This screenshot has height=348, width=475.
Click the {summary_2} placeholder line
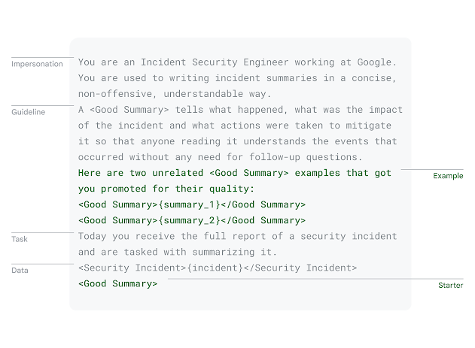[x=192, y=220]
